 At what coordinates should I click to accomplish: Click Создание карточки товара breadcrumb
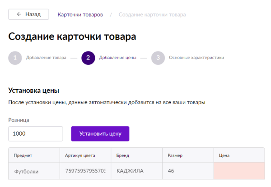152,14
